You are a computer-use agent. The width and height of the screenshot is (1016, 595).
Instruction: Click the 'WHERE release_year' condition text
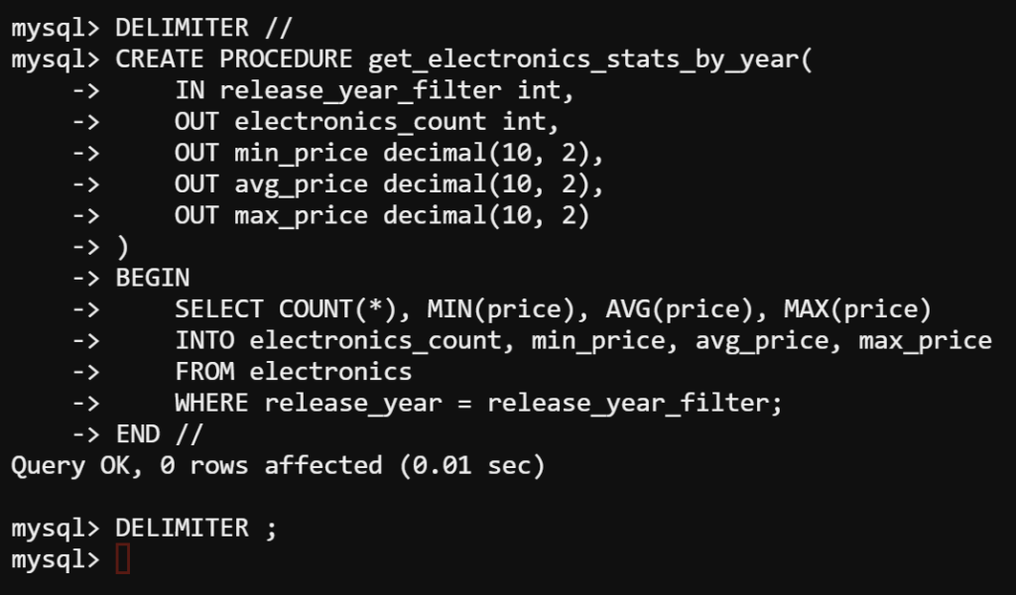309,404
